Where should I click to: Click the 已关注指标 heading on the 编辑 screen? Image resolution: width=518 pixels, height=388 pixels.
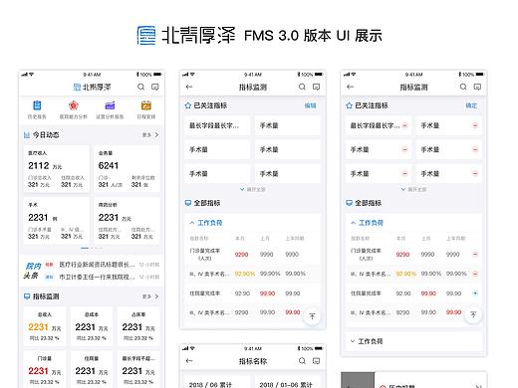tap(210, 105)
